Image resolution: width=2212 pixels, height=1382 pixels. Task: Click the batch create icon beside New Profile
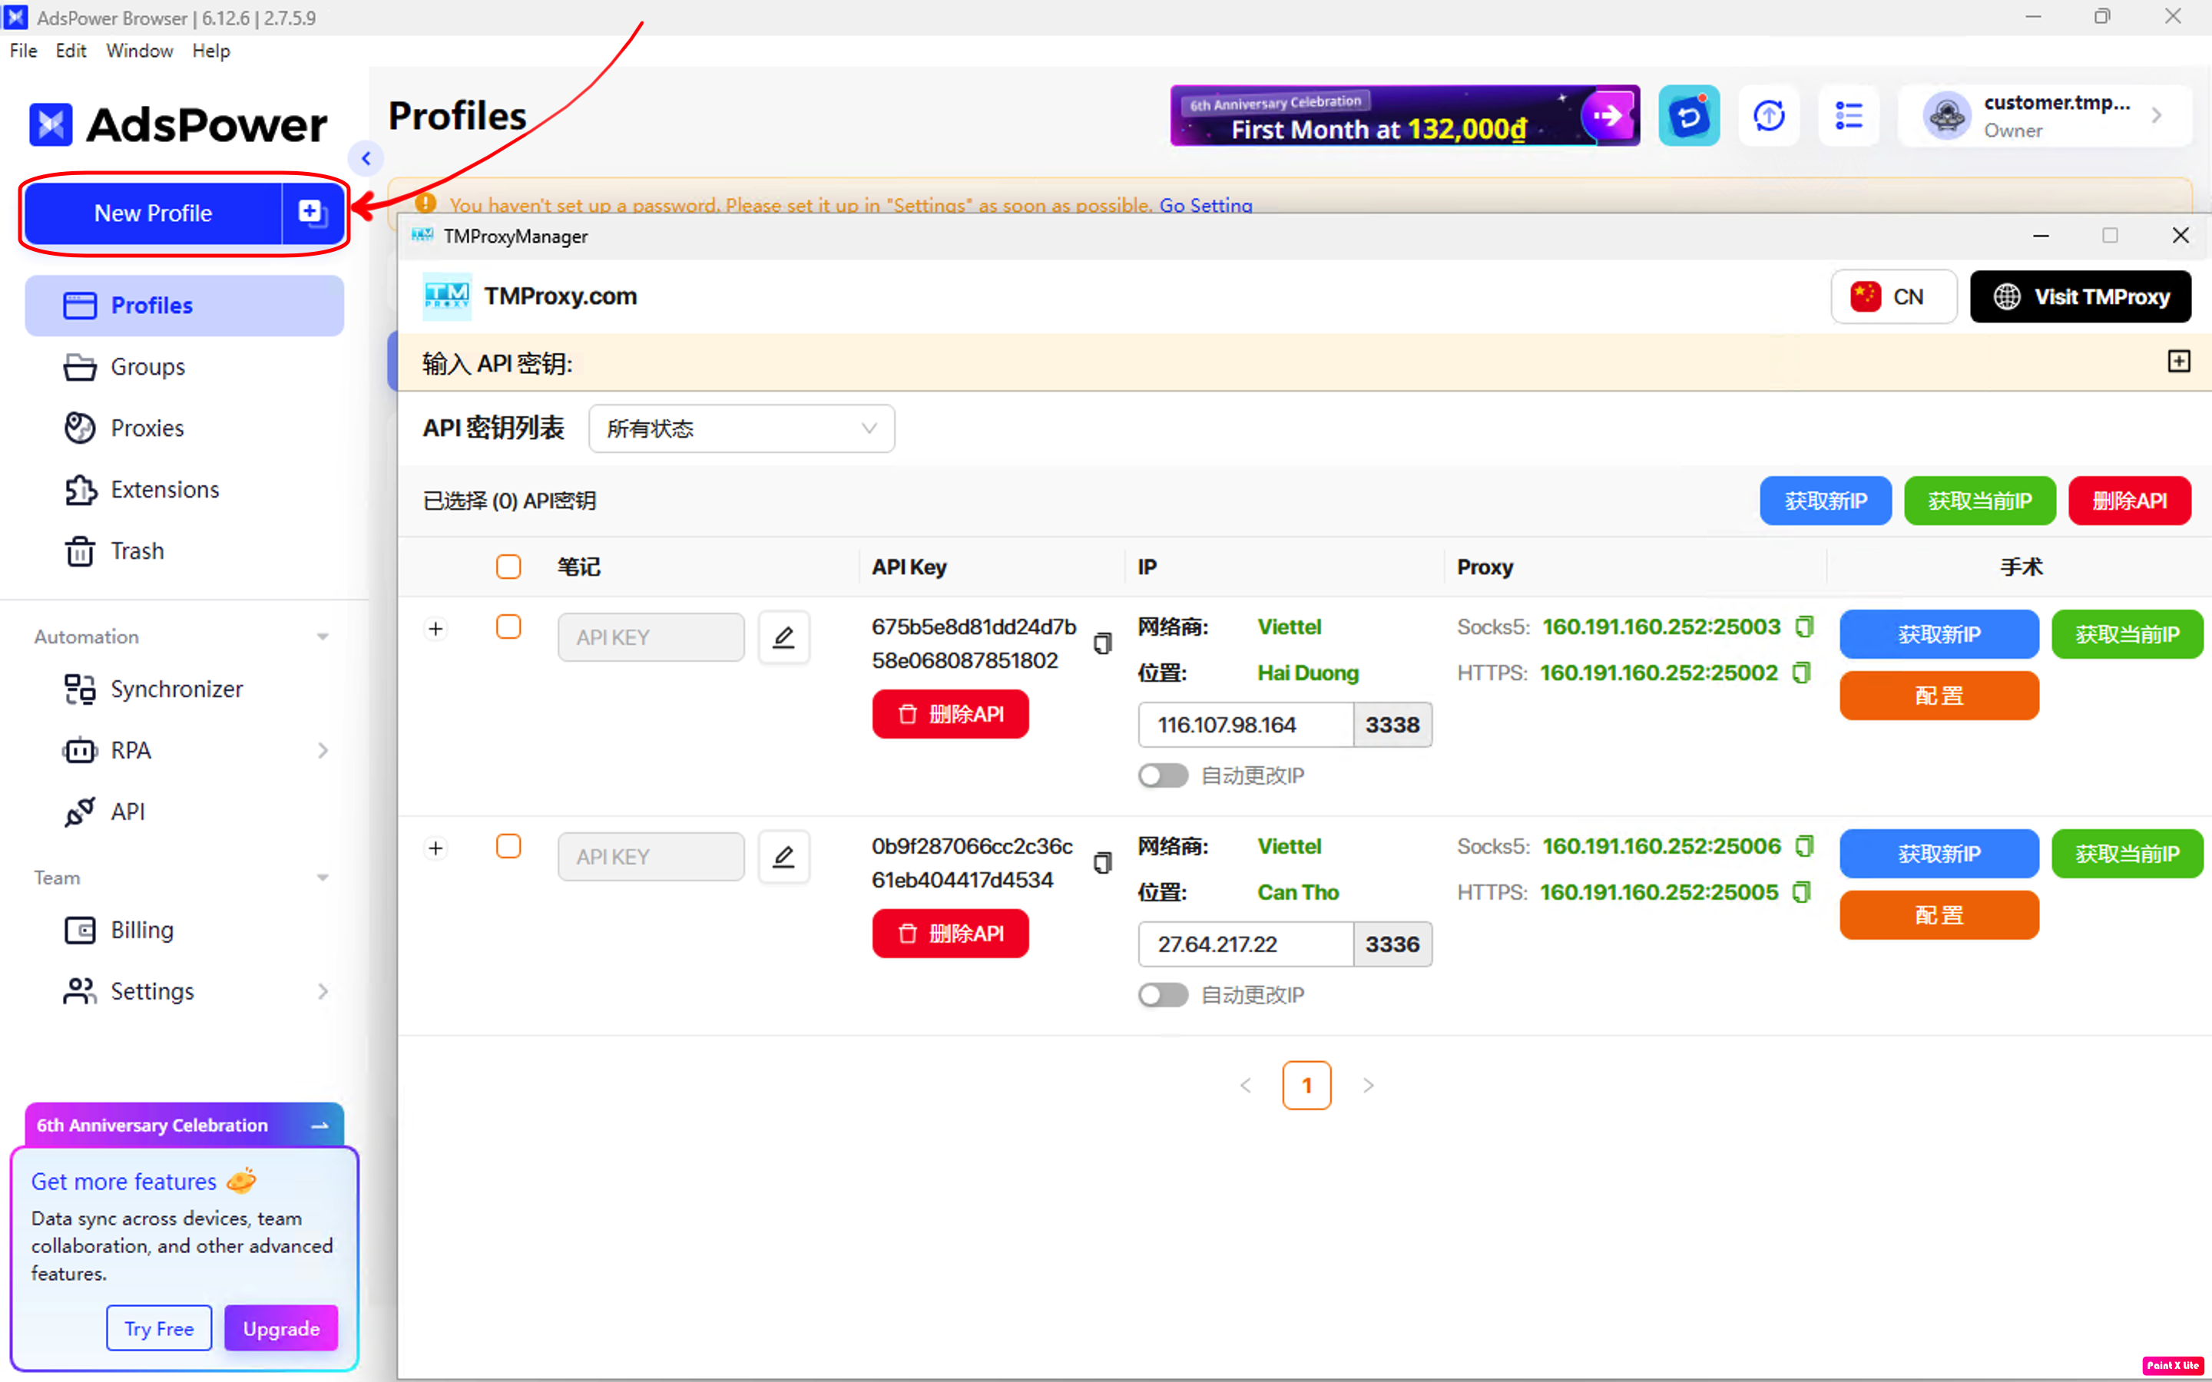[312, 213]
